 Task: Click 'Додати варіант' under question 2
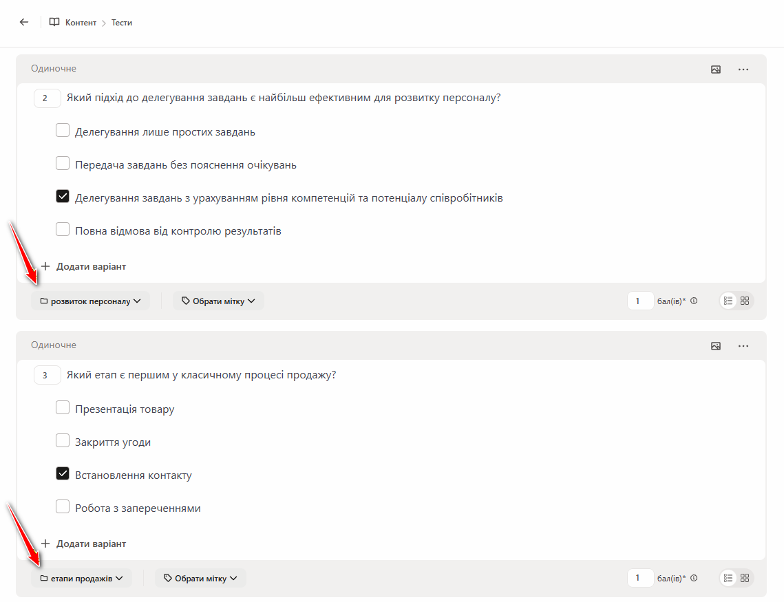pyautogui.click(x=84, y=266)
